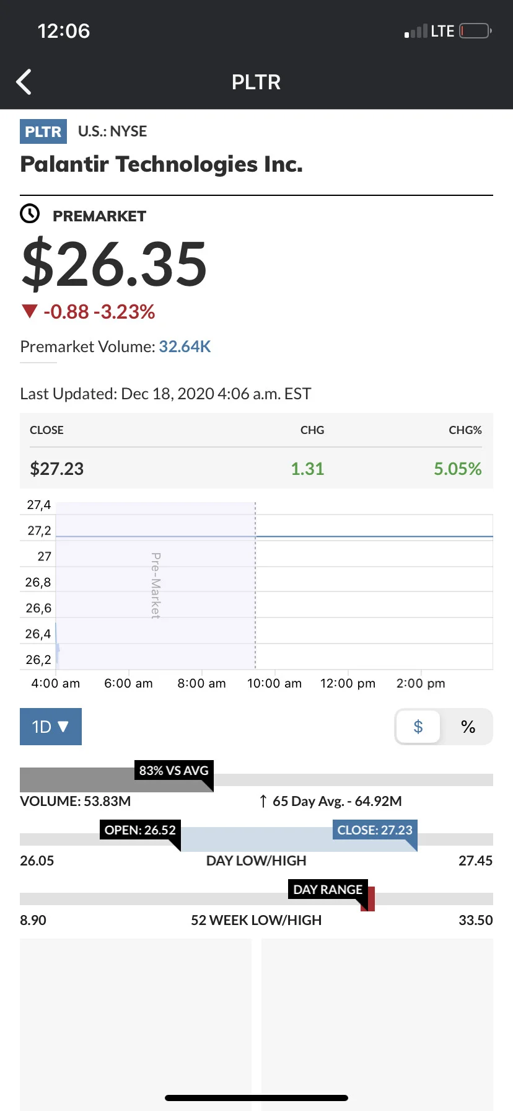This screenshot has height=1111, width=513.
Task: Tap the 10:00 am chart axis label
Action: (x=274, y=683)
